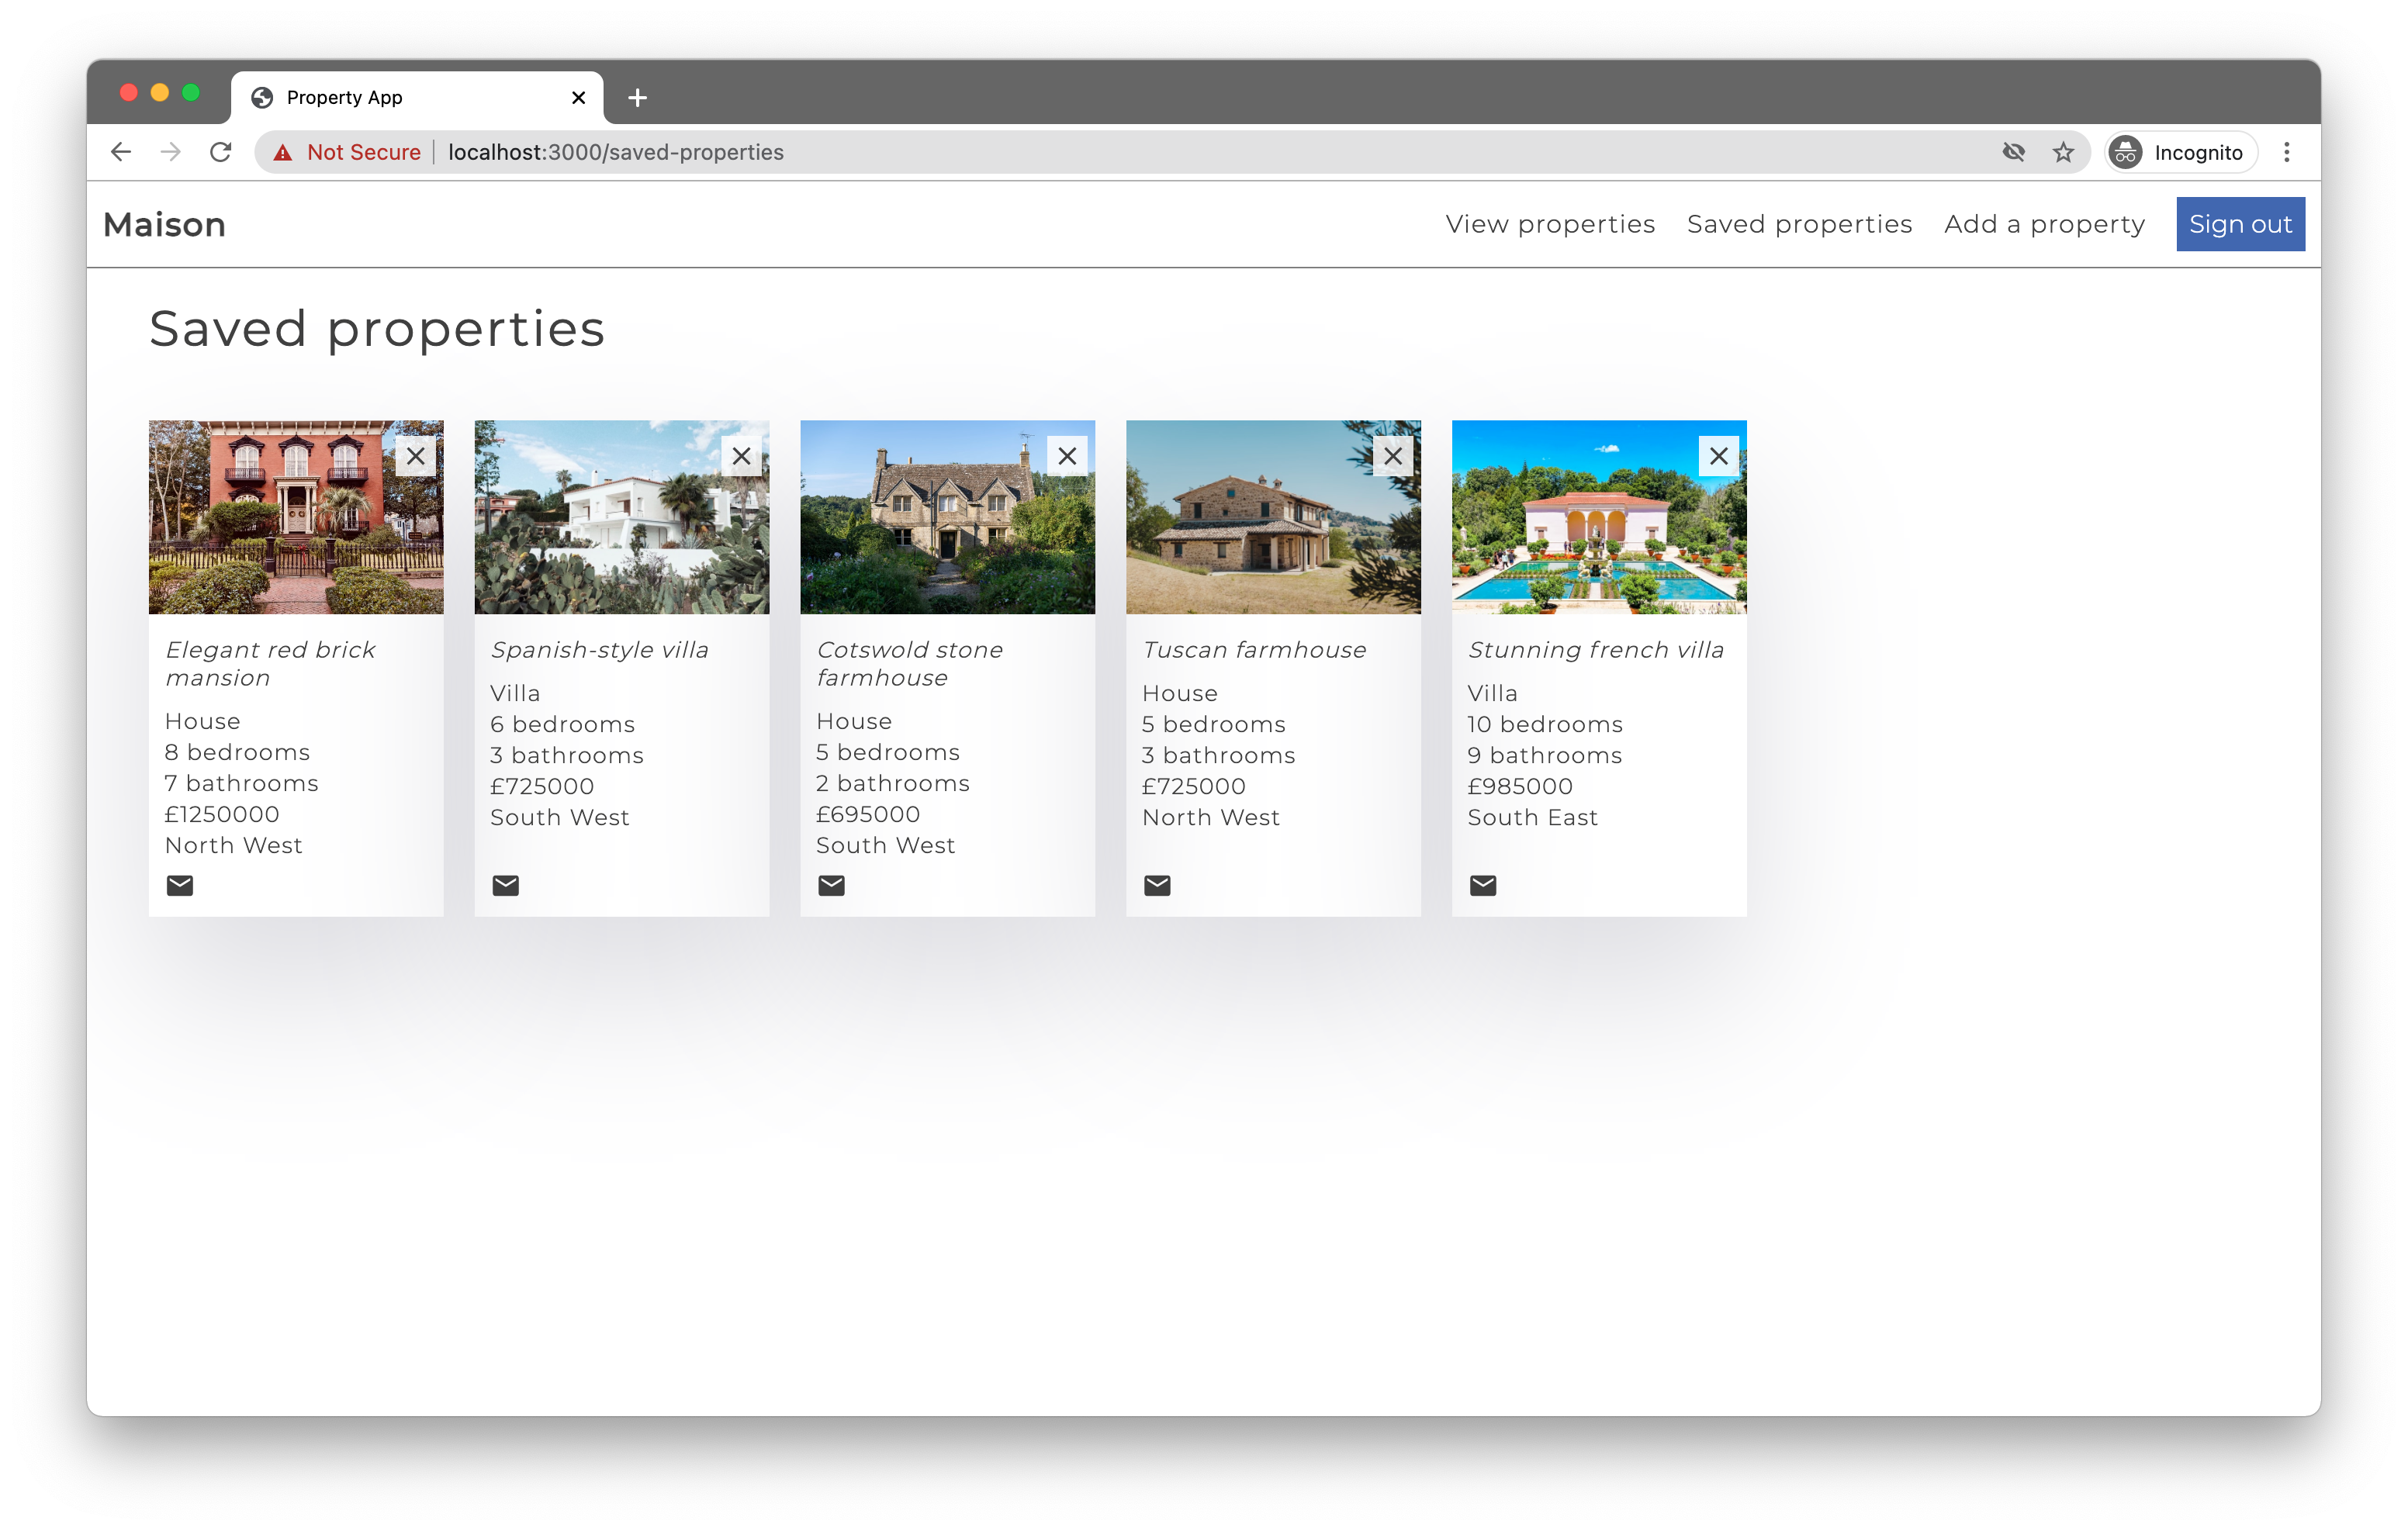Delete the Tuscan farmhouse saved property
The width and height of the screenshot is (2408, 1531).
click(x=1392, y=456)
